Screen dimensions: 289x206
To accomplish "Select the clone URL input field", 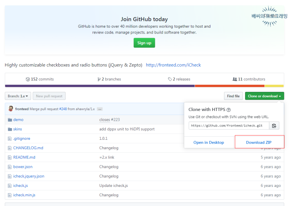I will tap(229, 126).
